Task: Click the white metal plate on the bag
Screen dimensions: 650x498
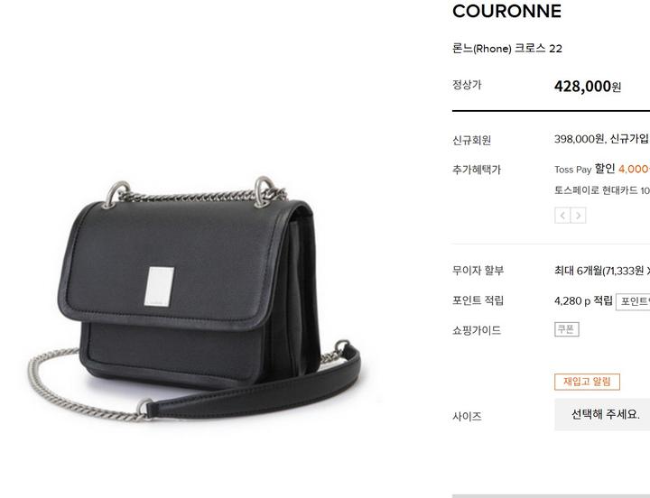Action: click(159, 286)
